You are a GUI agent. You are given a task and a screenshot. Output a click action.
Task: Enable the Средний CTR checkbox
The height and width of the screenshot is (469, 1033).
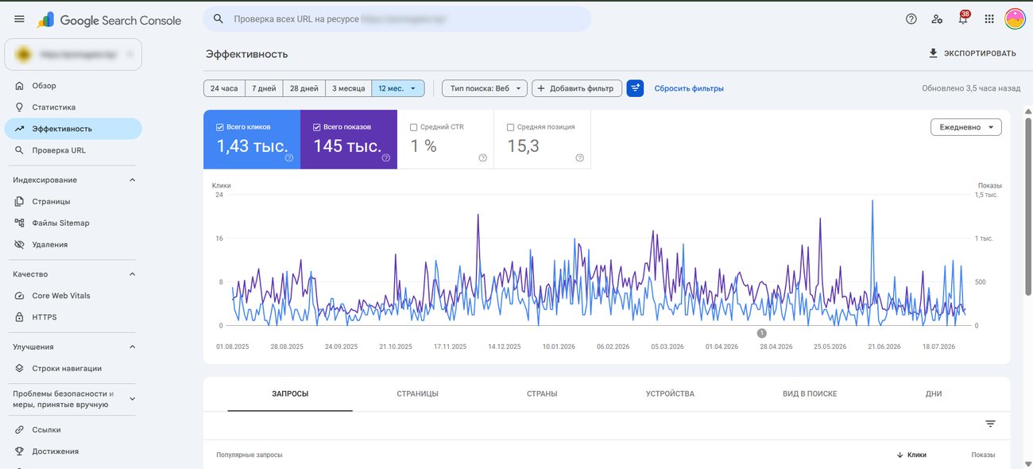[x=413, y=126]
